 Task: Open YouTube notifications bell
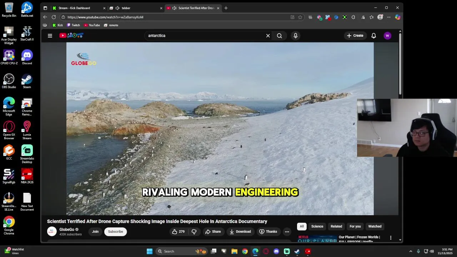tap(373, 36)
